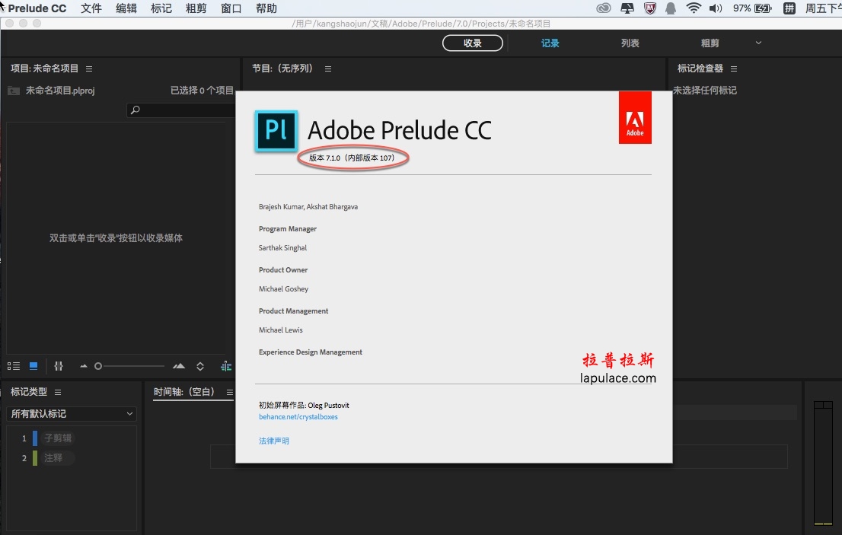Open Creative Cloud menu bar icon
The width and height of the screenshot is (842, 535).
604,8
